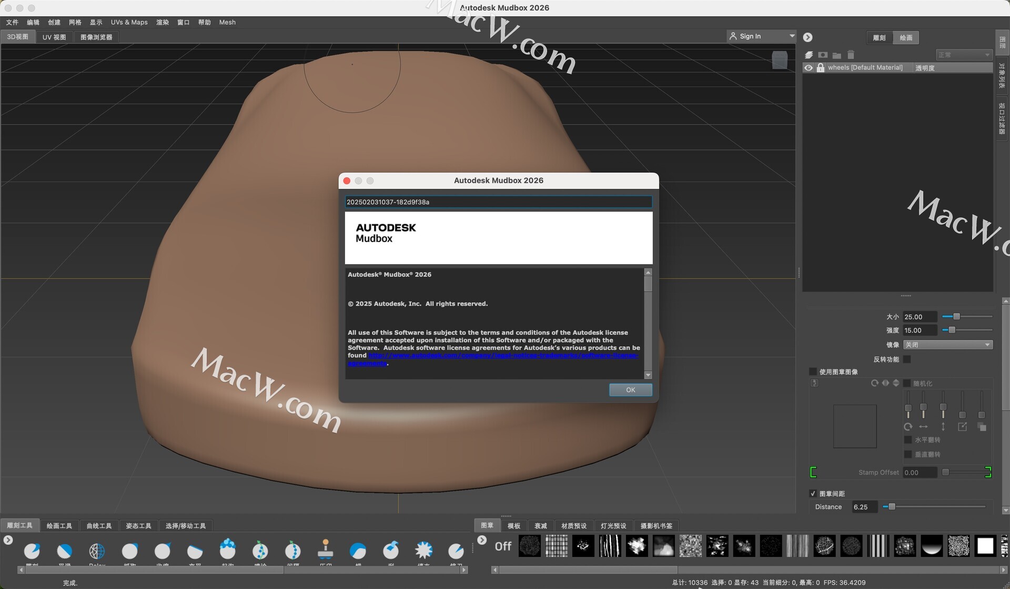This screenshot has height=589, width=1010.
Task: Switch to the 曲线工具 tab
Action: click(99, 526)
